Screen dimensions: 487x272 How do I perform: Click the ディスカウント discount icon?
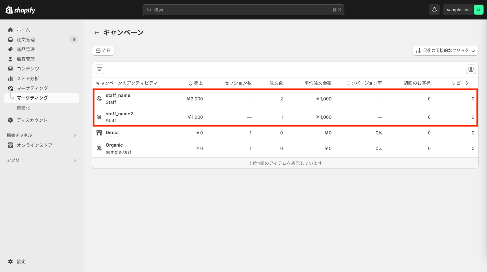[x=10, y=120]
